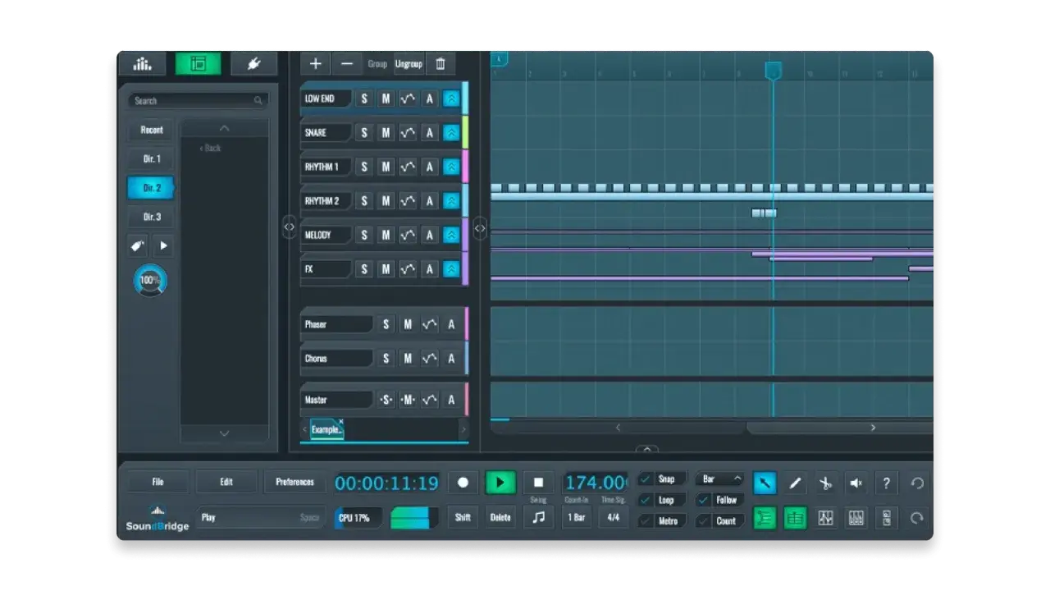Viewport: 1050px width, 591px height.
Task: Collapse the LOW END group chevron
Action: click(451, 98)
